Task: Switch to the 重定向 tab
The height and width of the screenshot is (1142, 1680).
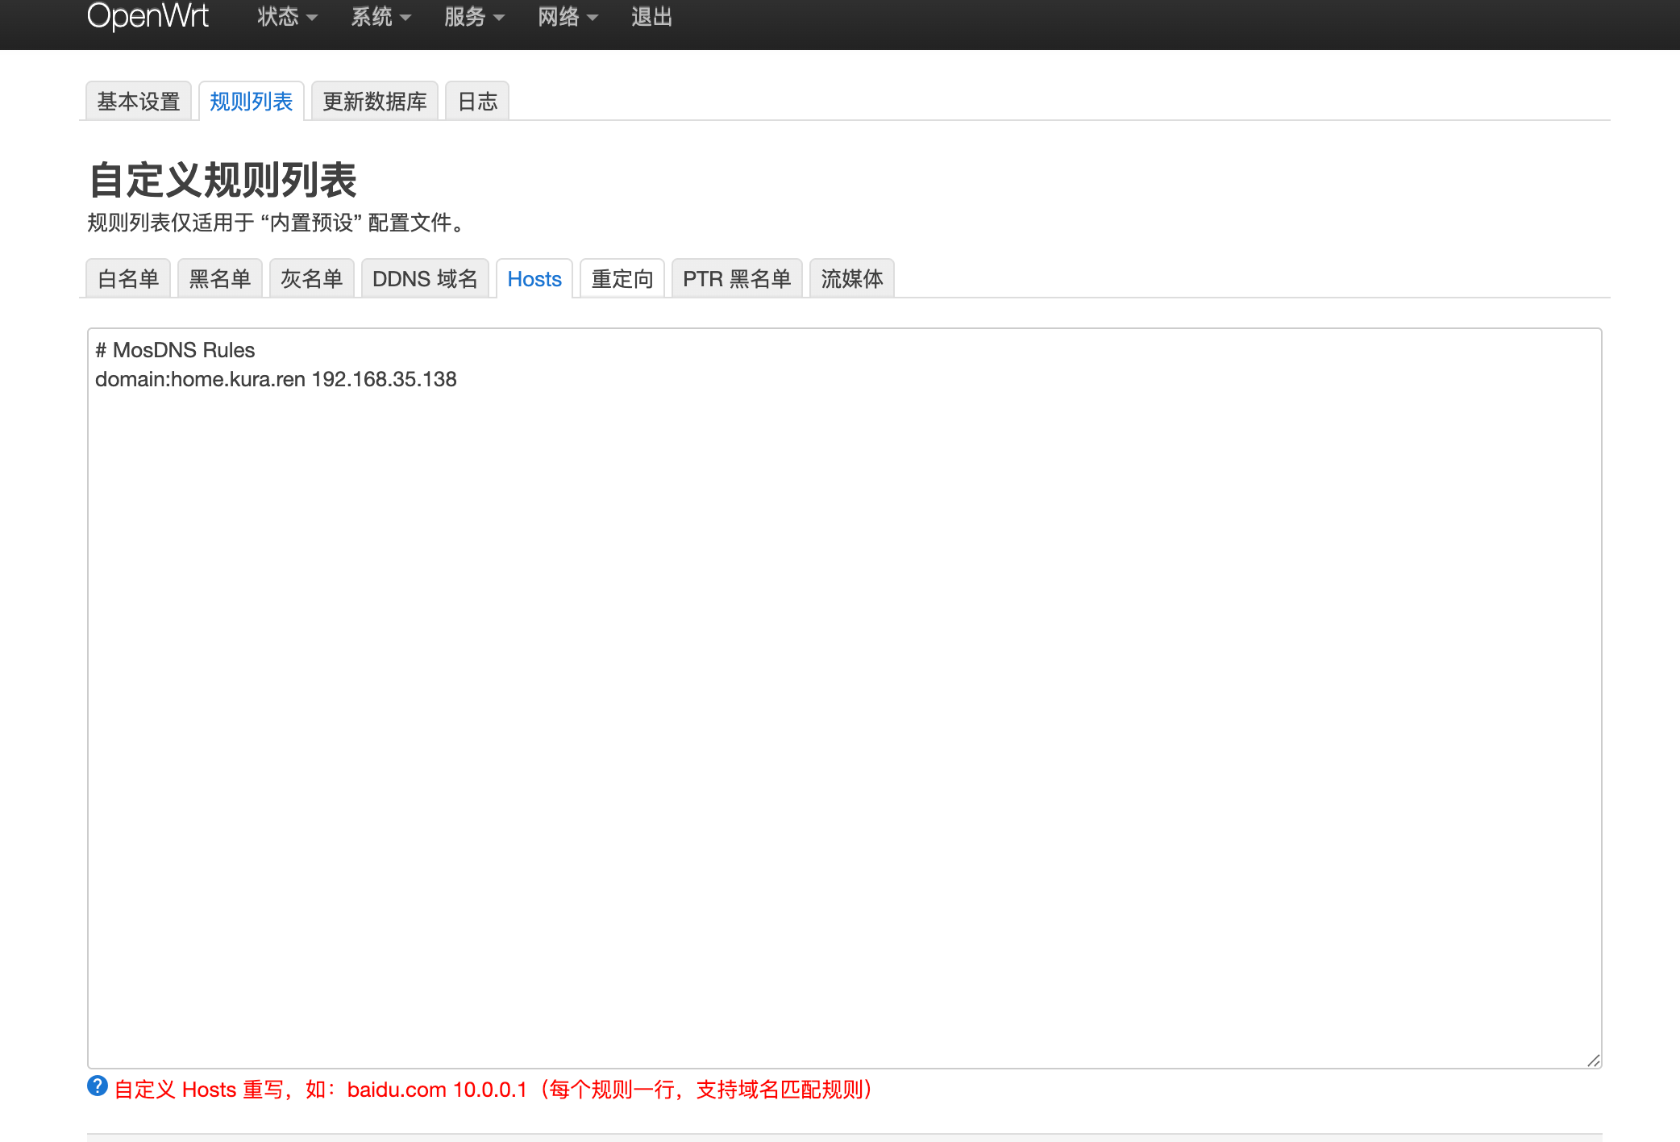Action: click(622, 278)
